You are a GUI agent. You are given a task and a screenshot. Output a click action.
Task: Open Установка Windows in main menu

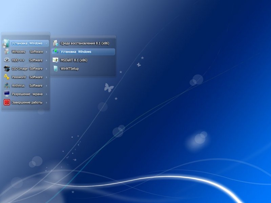click(x=25, y=43)
